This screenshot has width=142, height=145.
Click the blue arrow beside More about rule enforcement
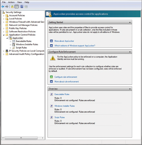point(51,81)
